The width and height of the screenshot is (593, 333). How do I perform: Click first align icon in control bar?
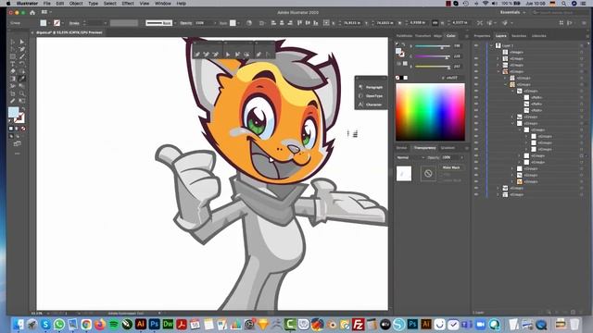(x=273, y=23)
